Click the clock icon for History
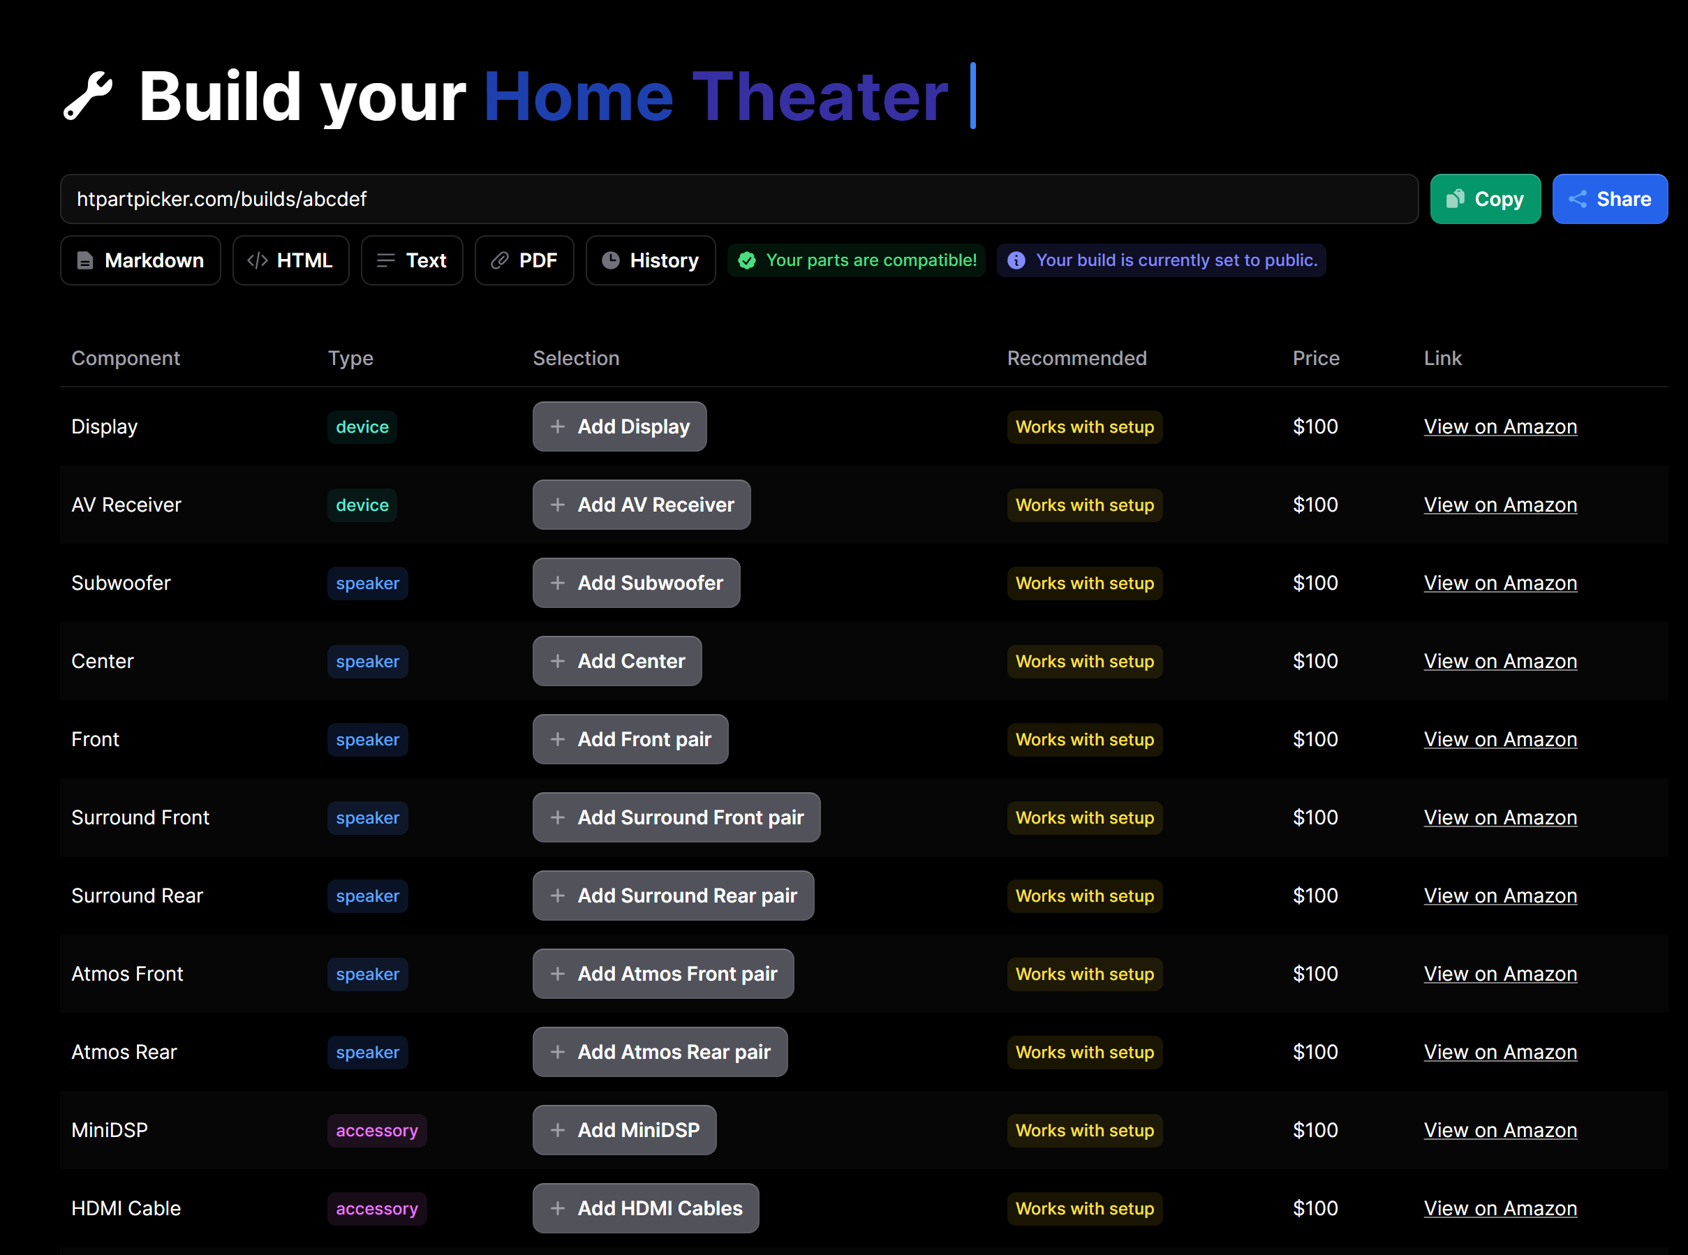Viewport: 1688px width, 1255px height. tap(611, 260)
